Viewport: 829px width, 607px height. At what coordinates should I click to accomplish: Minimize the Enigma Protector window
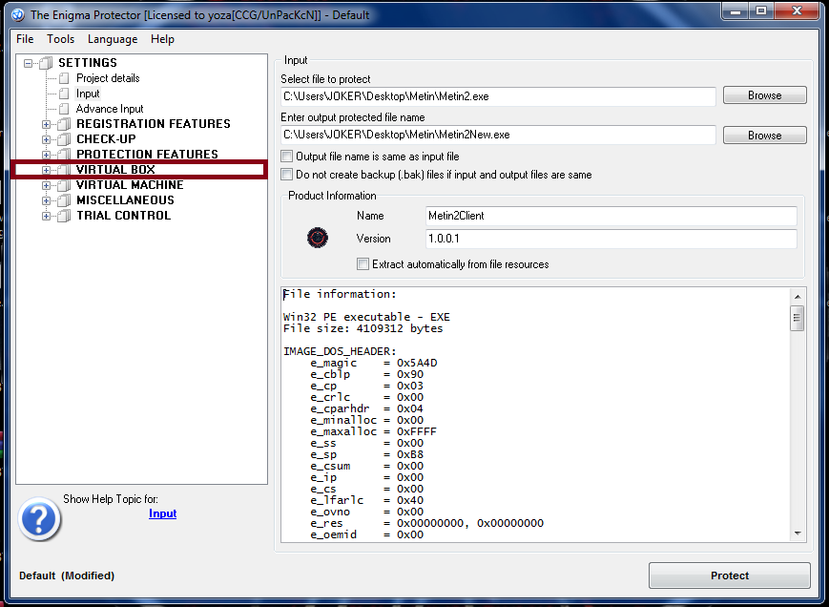pos(736,10)
